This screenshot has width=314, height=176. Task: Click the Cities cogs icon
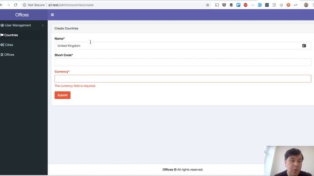(2, 45)
